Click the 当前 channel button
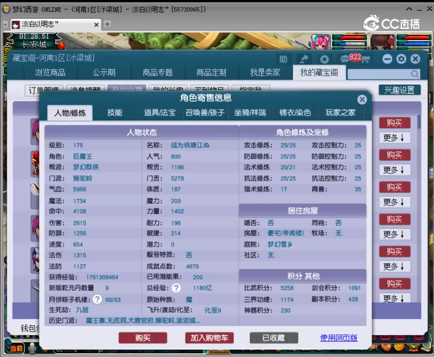434x357 pixels. (16, 348)
